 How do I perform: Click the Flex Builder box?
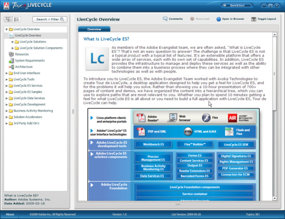tap(195, 144)
